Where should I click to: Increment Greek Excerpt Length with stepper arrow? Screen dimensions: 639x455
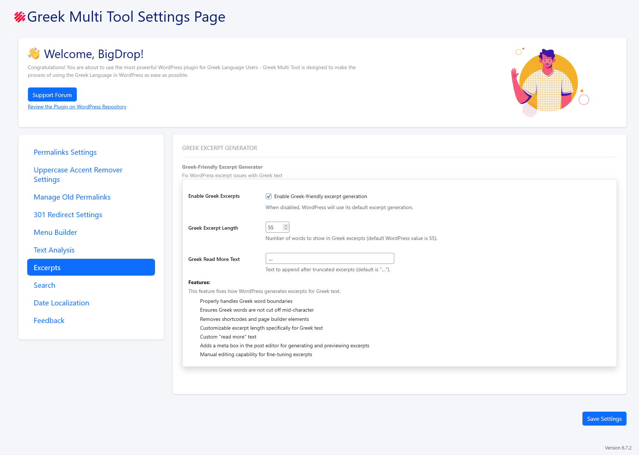pyautogui.click(x=286, y=225)
